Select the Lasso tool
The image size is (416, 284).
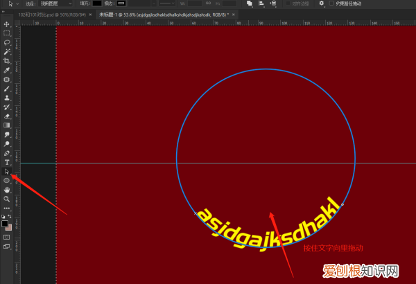(7, 42)
